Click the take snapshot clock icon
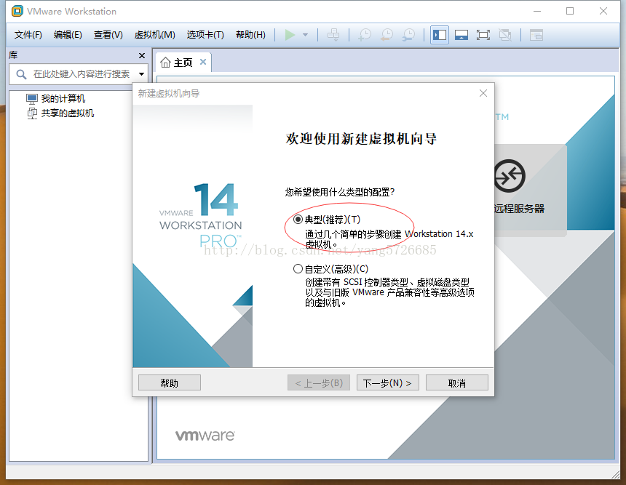 tap(364, 34)
